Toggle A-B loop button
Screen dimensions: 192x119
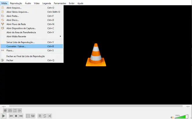coord(15,111)
